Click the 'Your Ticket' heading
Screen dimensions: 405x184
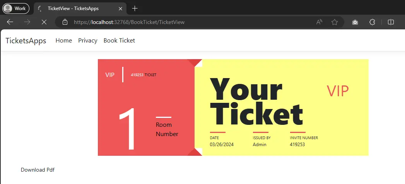(256, 101)
